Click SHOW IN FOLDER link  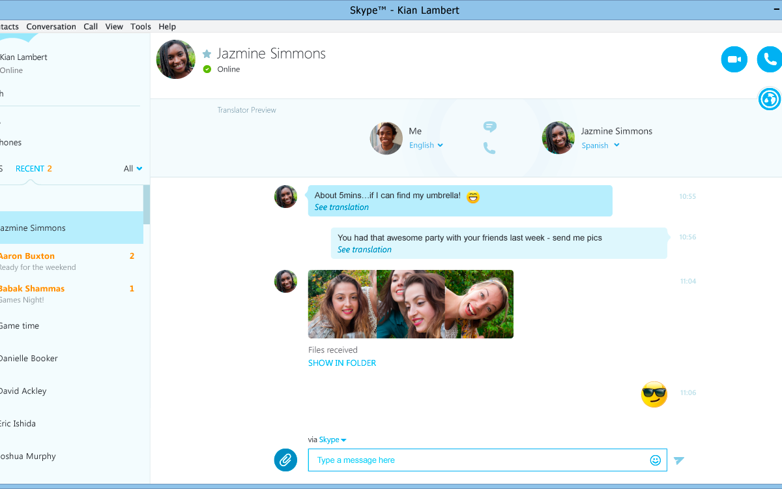(342, 363)
